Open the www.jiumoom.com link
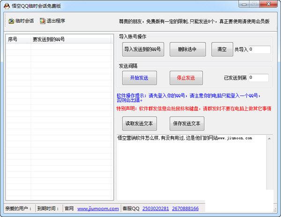The width and height of the screenshot is (281, 217). [x=98, y=209]
